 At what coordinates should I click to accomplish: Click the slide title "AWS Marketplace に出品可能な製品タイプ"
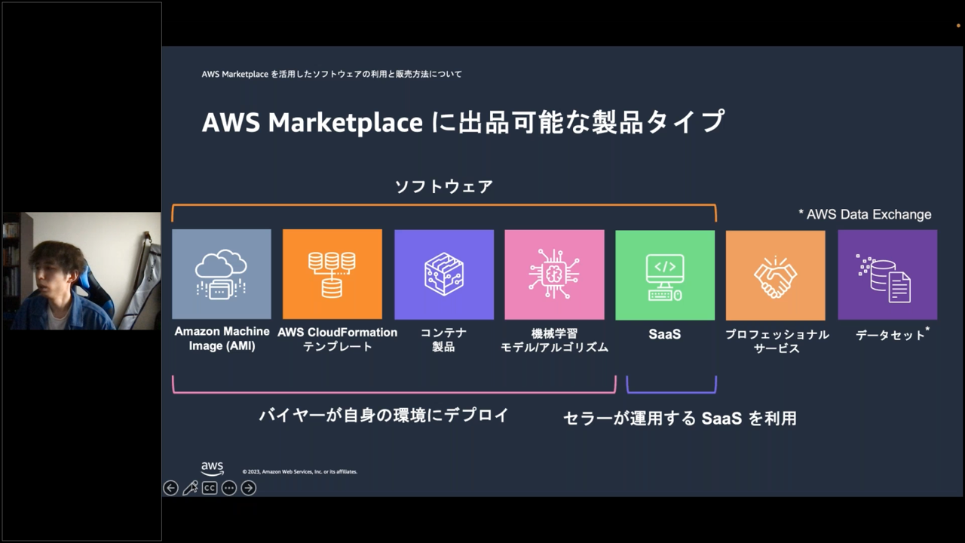pyautogui.click(x=463, y=122)
